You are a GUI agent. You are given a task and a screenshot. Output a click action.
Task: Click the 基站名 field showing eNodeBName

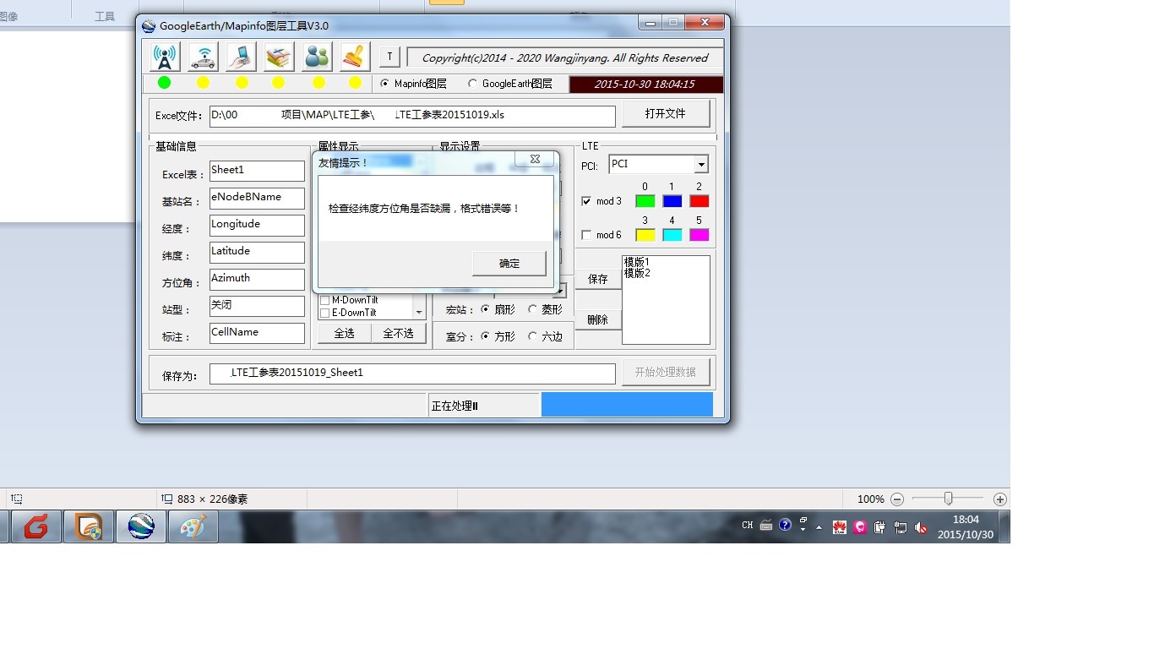pyautogui.click(x=257, y=198)
